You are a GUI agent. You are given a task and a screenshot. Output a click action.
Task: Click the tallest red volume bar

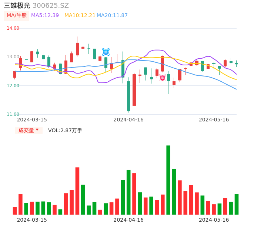pyautogui.click(x=77, y=191)
